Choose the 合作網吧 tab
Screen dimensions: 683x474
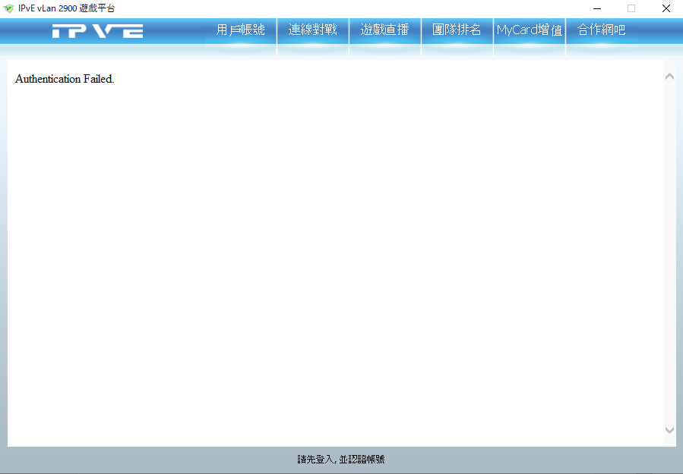tap(602, 30)
